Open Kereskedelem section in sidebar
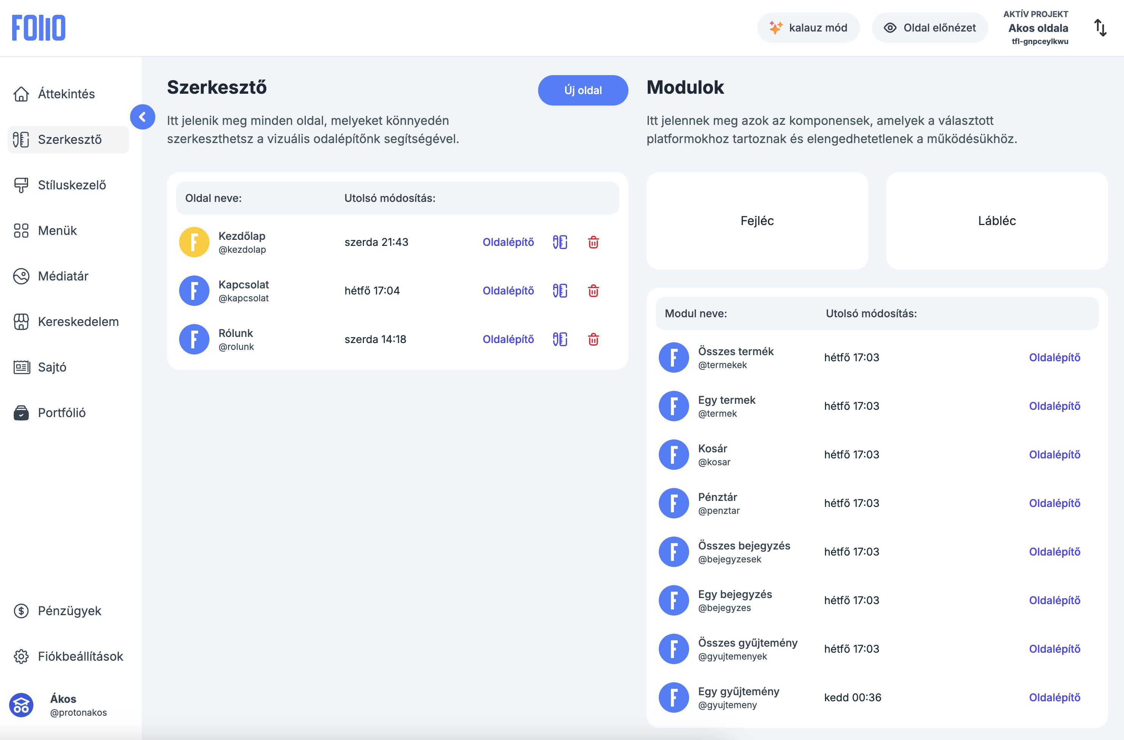 click(78, 321)
